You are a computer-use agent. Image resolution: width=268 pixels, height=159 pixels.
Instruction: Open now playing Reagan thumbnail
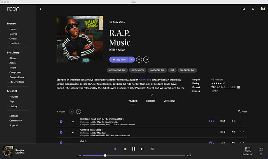pyautogui.click(x=8, y=151)
